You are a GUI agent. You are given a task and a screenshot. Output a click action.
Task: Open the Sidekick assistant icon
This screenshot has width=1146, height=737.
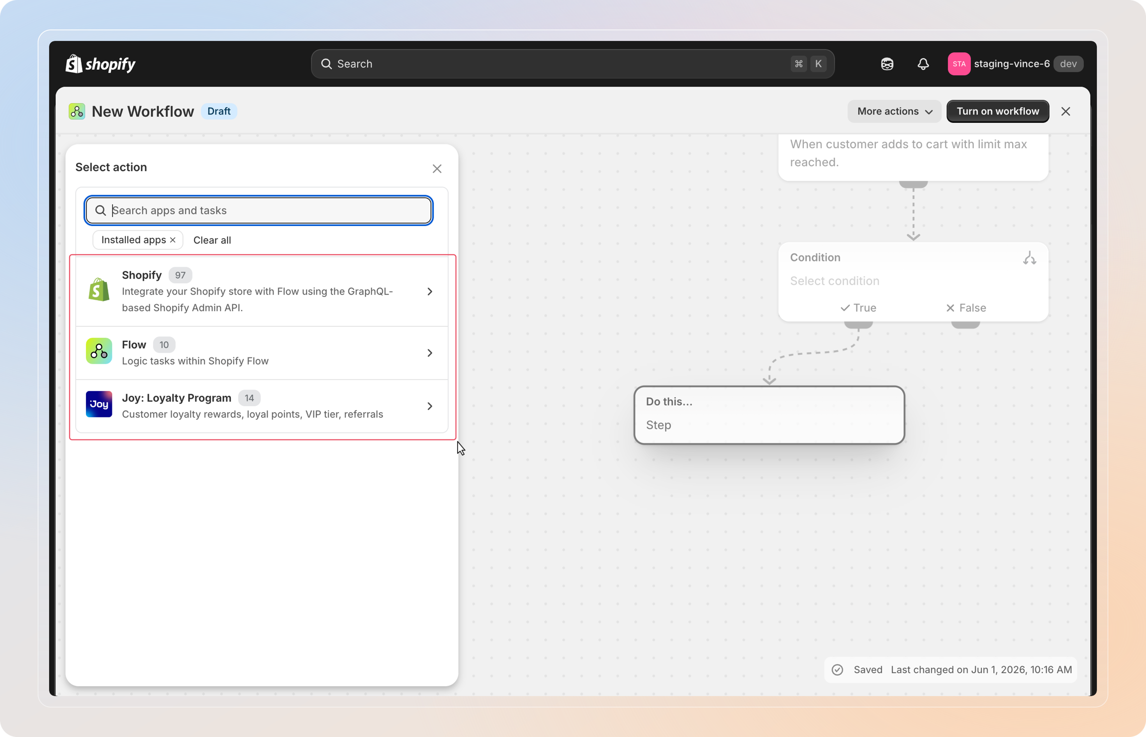pos(887,64)
